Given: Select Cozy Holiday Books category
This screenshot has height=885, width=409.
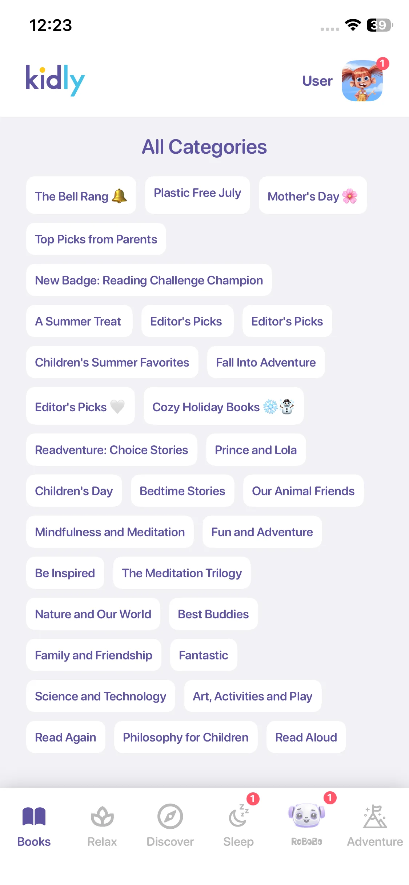Looking at the screenshot, I should tap(224, 407).
